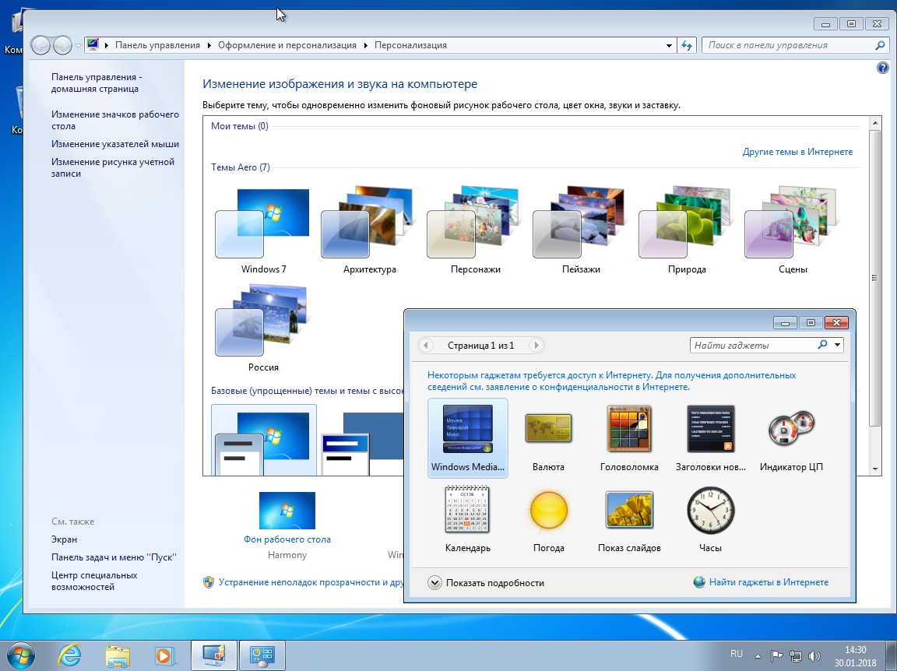Go to next gadgets page
The height and width of the screenshot is (671, 897).
[x=536, y=345]
